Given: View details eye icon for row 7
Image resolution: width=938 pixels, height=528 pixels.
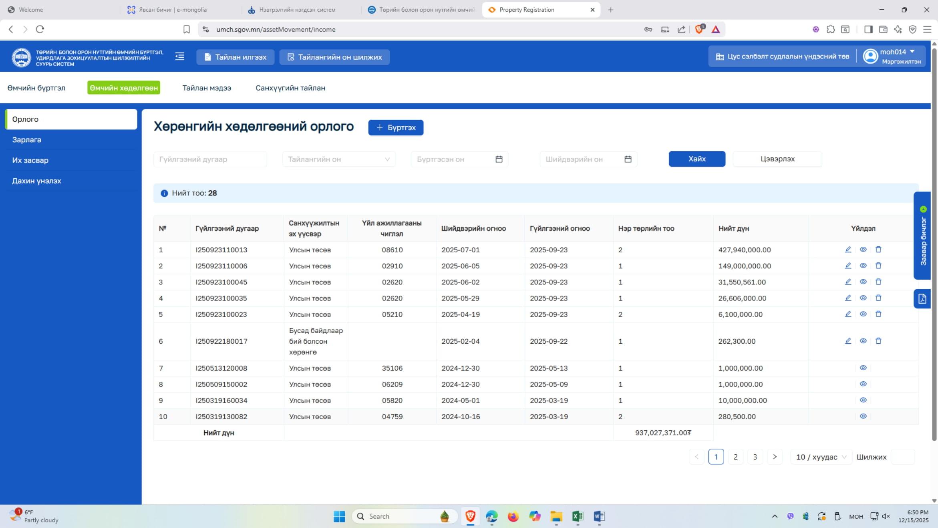Looking at the screenshot, I should 863,368.
